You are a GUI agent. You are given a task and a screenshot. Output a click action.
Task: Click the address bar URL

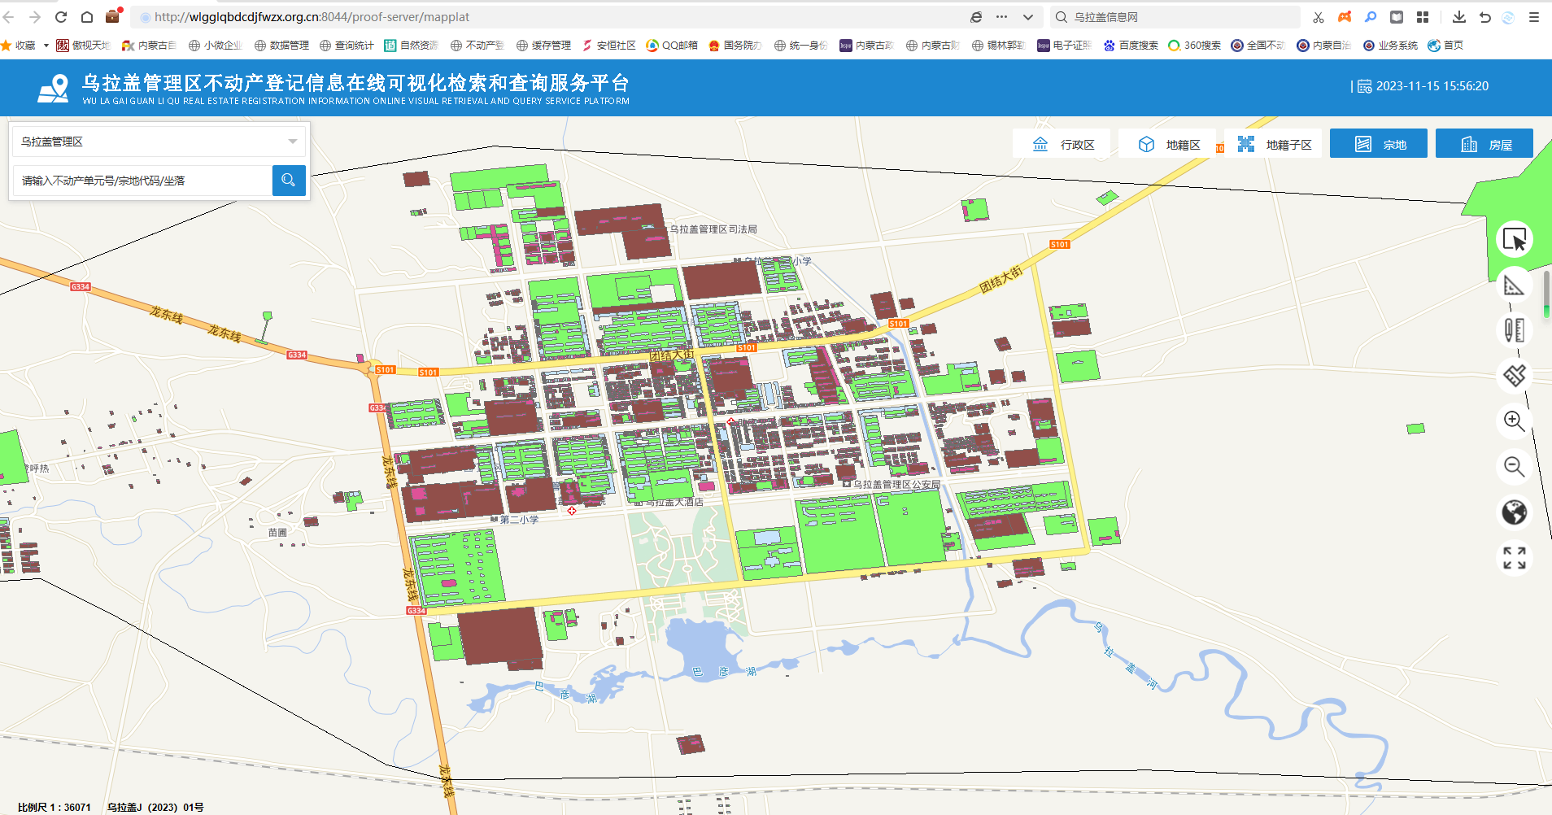point(312,17)
